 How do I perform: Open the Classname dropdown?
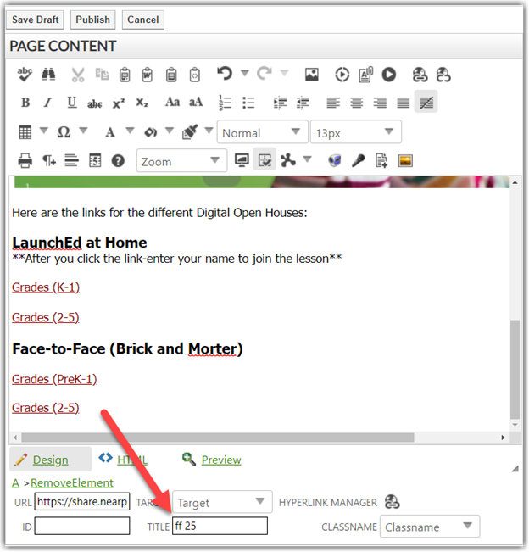(430, 527)
